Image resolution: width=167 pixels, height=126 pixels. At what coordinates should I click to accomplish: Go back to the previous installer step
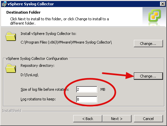[88, 119]
